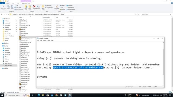Click the Refresh button beside address bar

click(139, 14)
